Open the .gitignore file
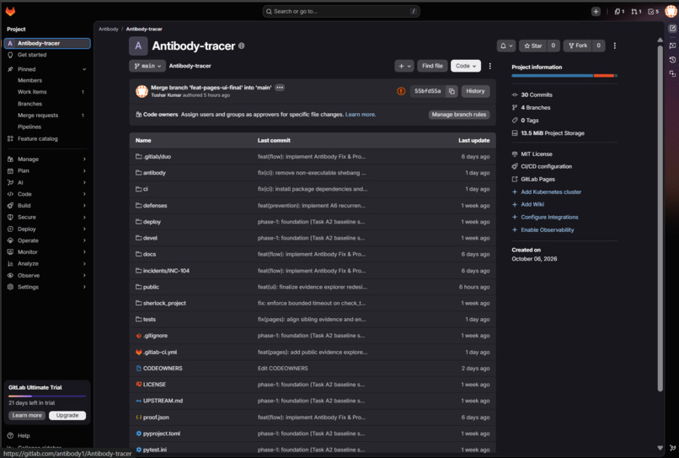 155,336
